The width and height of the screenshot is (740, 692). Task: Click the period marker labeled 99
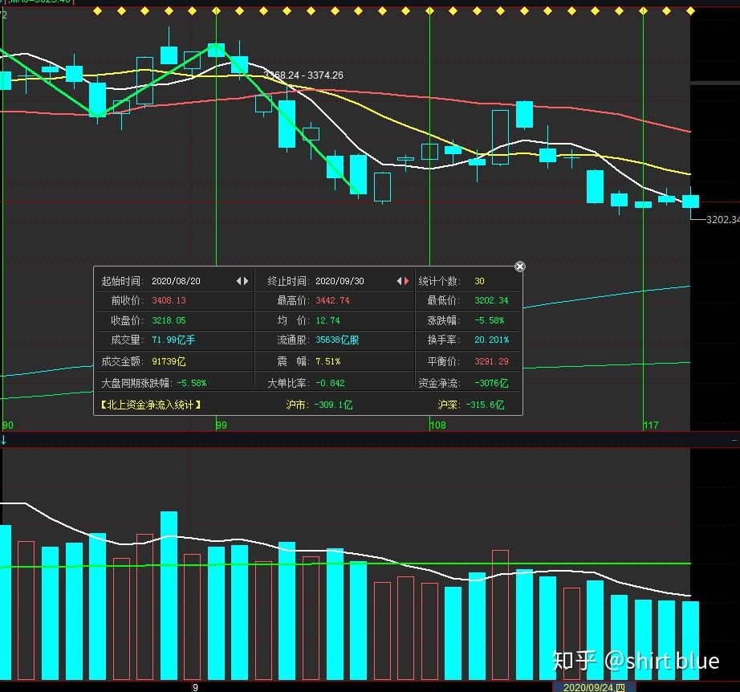tap(221, 425)
